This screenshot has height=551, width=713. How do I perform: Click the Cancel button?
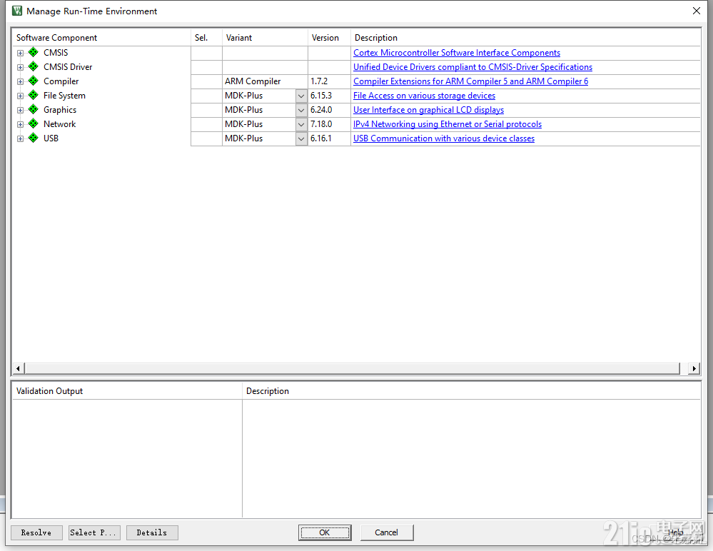coord(387,532)
